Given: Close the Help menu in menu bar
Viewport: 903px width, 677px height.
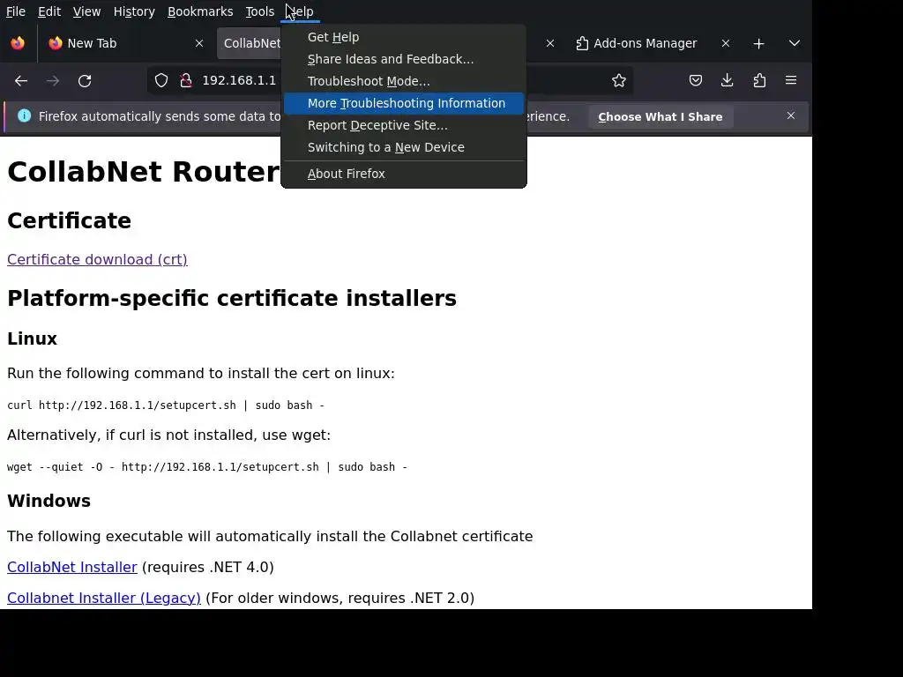Looking at the screenshot, I should [x=300, y=11].
